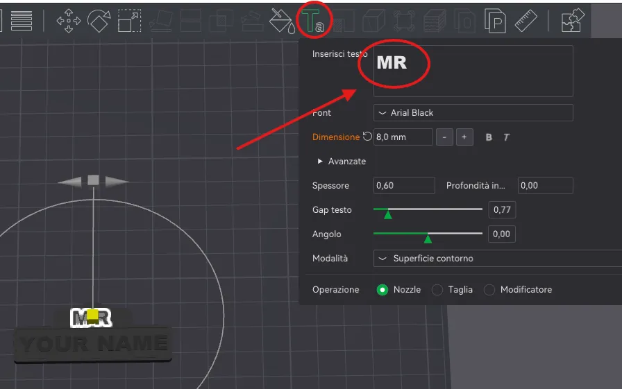Click the Mesh Boolean tool icon
The height and width of the screenshot is (389, 622).
coord(221,21)
